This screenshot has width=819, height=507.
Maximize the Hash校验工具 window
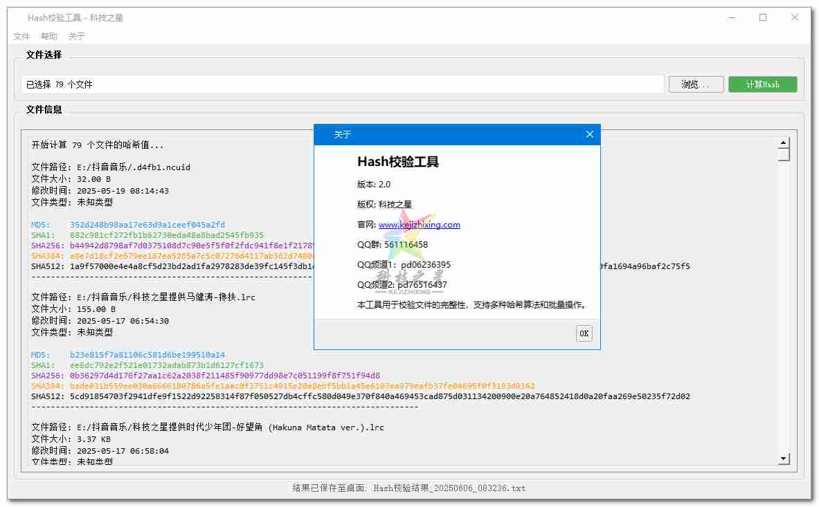[x=763, y=18]
